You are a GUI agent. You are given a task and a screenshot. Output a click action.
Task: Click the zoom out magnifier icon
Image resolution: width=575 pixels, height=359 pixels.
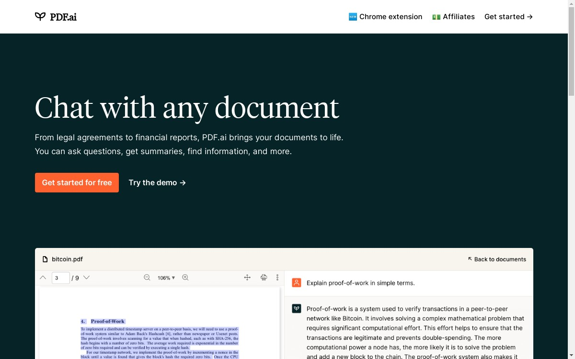tap(147, 278)
